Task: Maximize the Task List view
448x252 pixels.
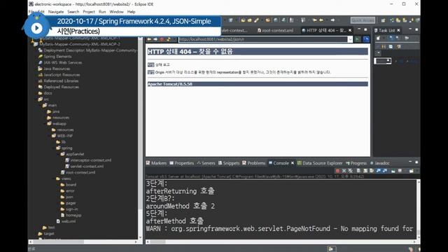Action: coord(416,29)
